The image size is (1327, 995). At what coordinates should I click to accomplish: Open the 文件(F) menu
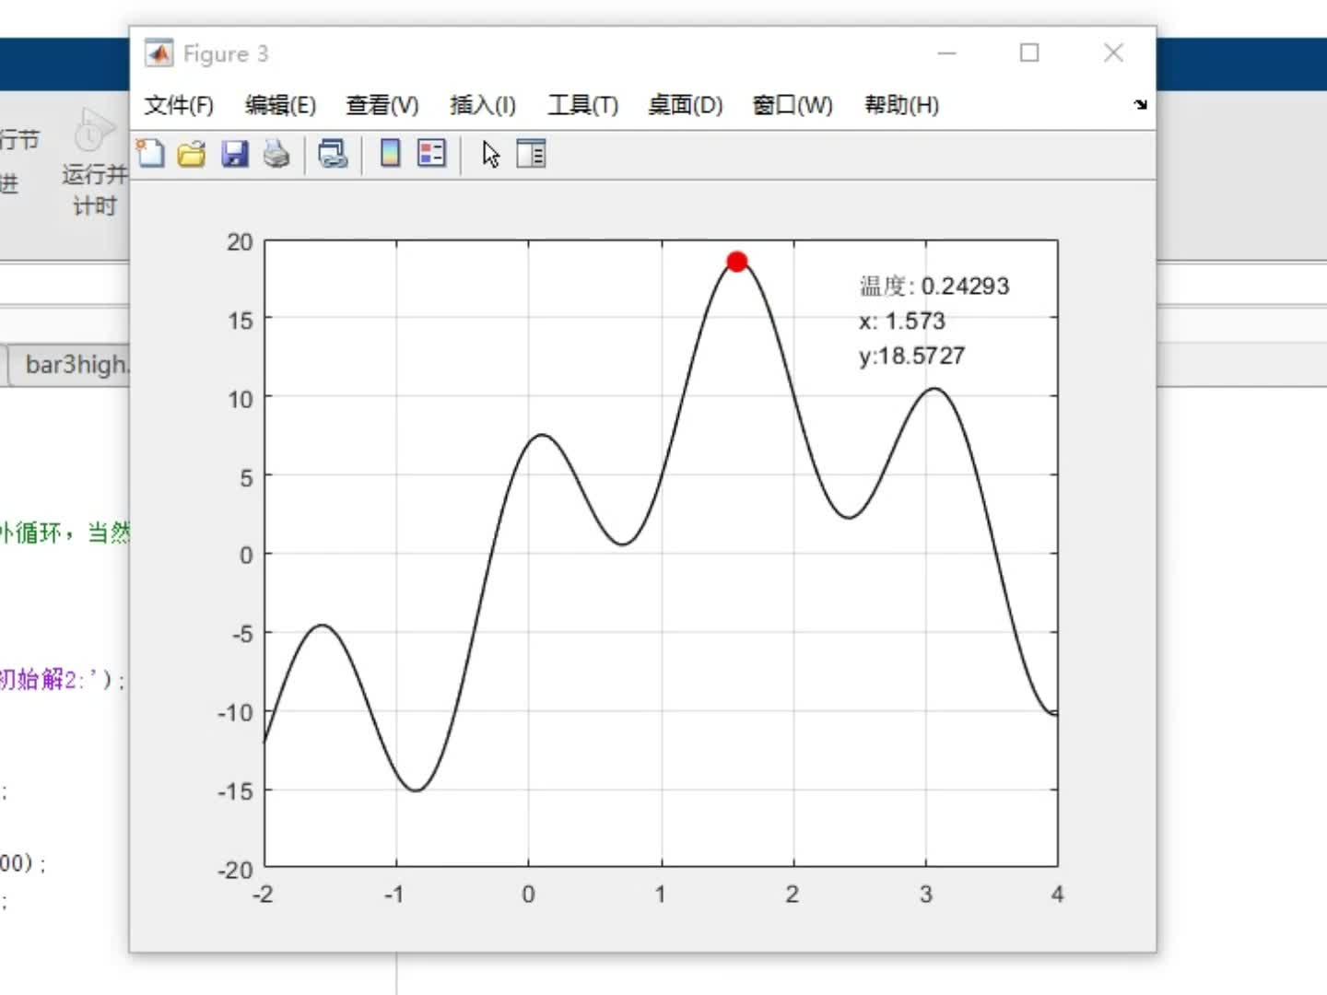click(179, 105)
